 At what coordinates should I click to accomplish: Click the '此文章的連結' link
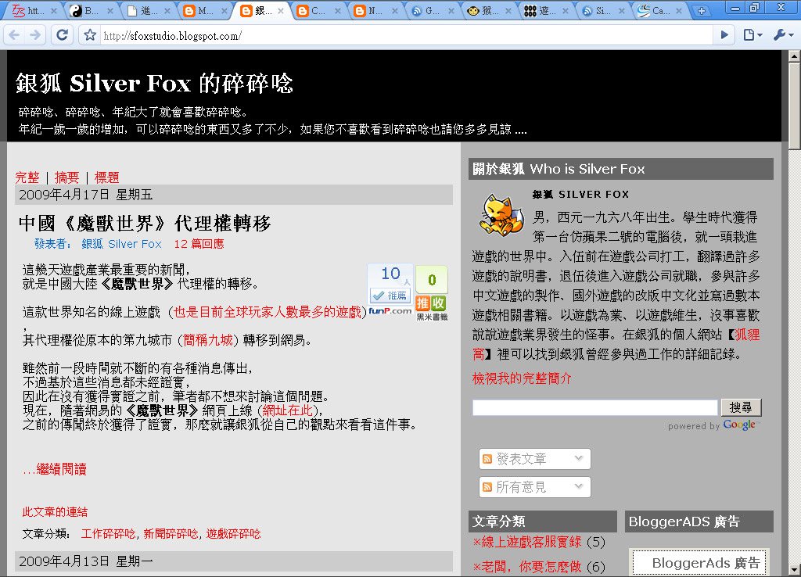(55, 512)
